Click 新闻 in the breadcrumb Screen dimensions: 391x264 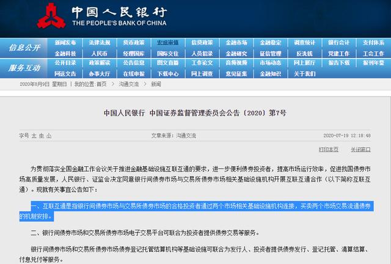[x=156, y=84]
